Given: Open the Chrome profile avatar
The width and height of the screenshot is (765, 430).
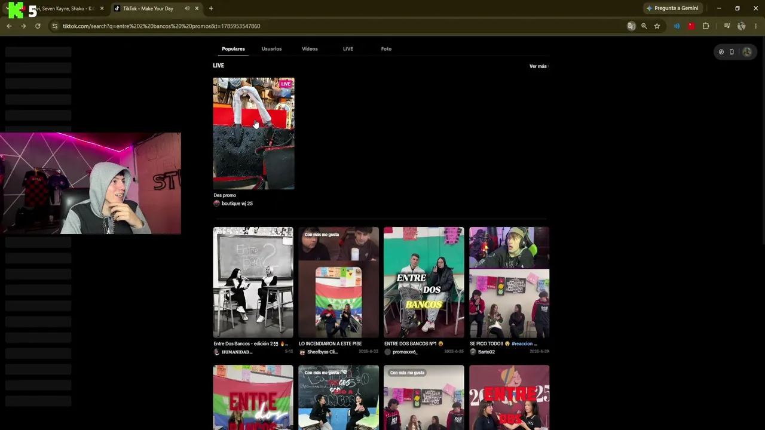Looking at the screenshot, I should [742, 26].
